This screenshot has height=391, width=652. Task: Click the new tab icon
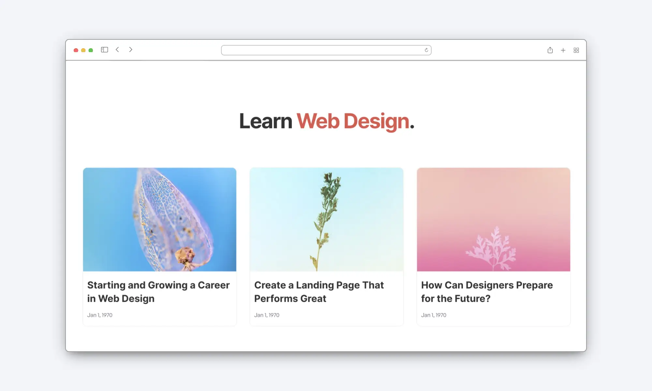click(x=563, y=50)
